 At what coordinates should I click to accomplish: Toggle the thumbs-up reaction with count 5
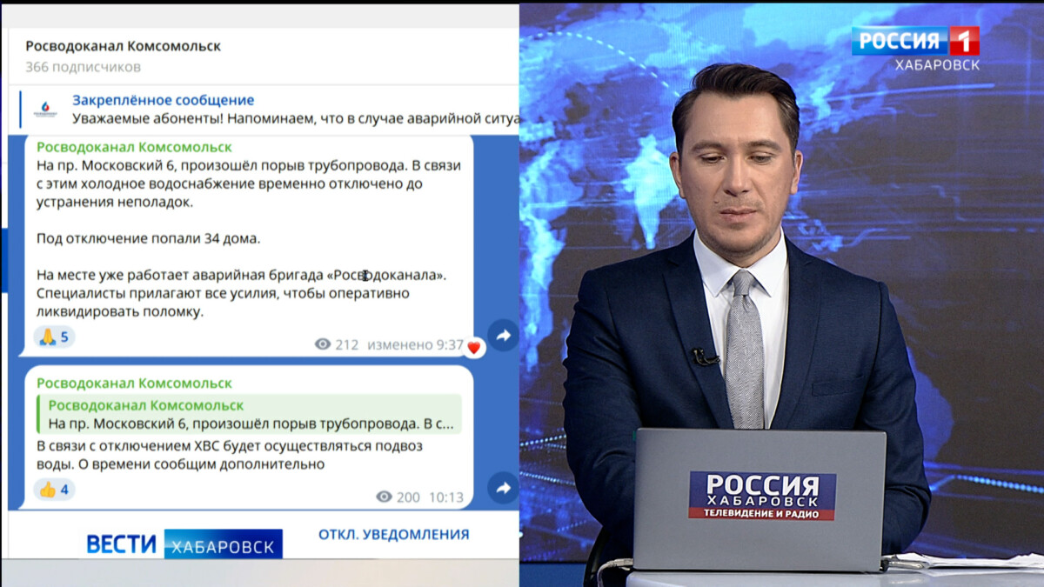click(54, 337)
